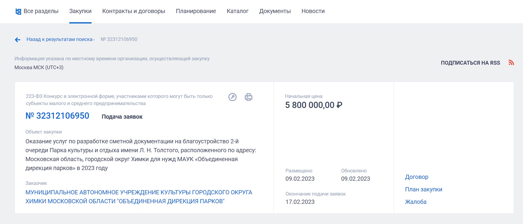Open the Закупки tab
The image size is (523, 224).
(80, 11)
